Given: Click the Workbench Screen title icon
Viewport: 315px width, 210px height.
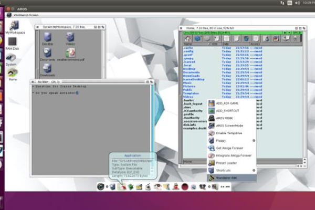Looking at the screenshot, I should [9, 15].
